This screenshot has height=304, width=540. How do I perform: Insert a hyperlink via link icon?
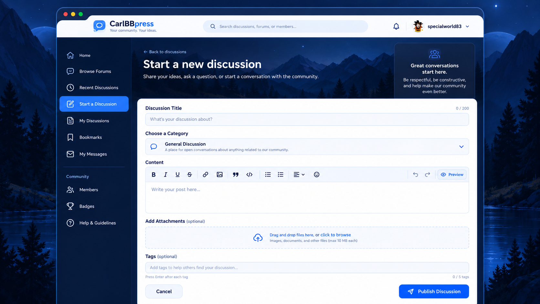click(x=205, y=174)
